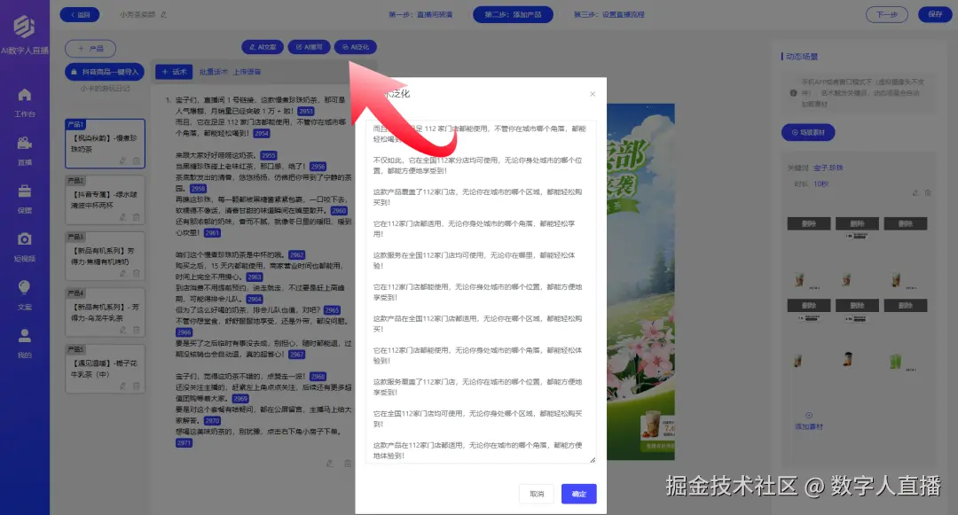Click the 小卡的游玩日记 label

click(x=105, y=89)
